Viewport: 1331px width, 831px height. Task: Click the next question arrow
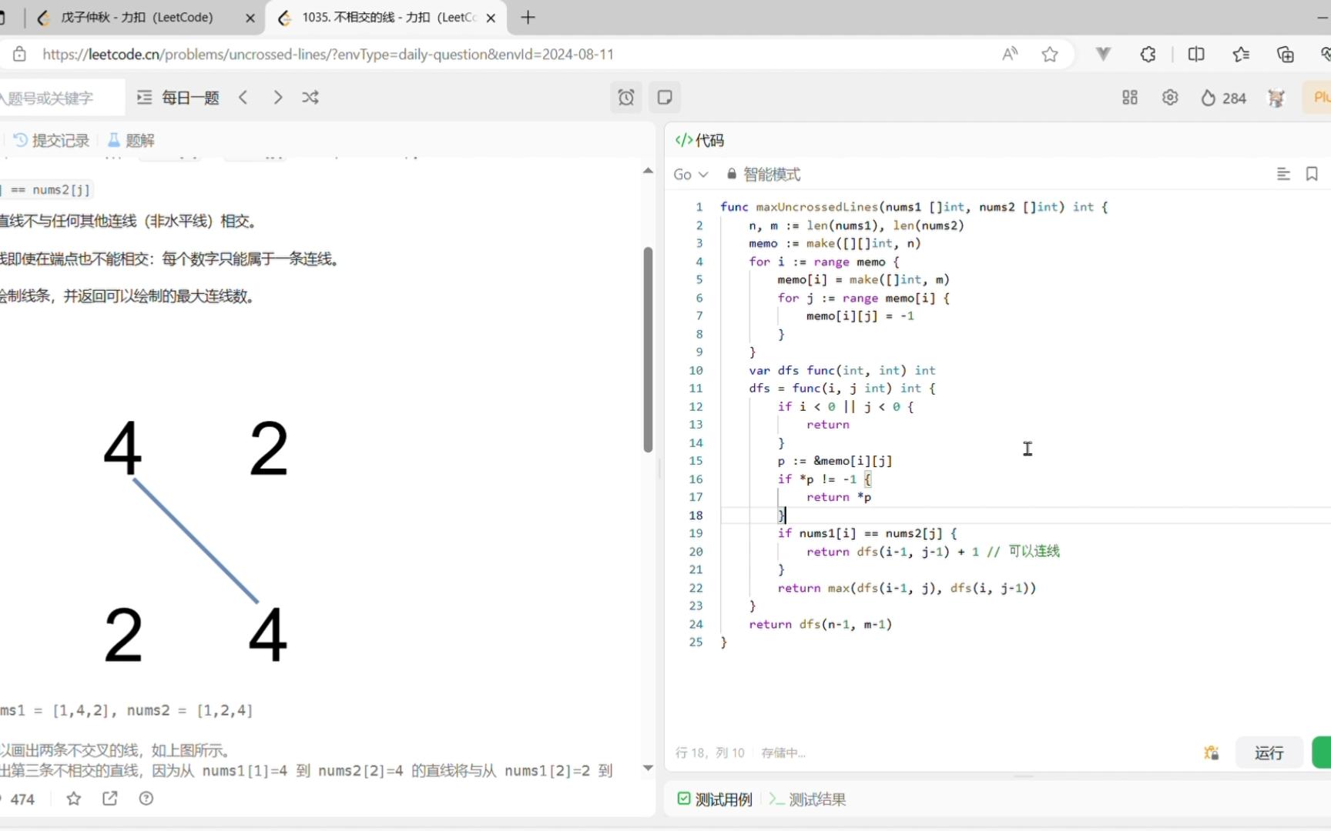point(277,97)
